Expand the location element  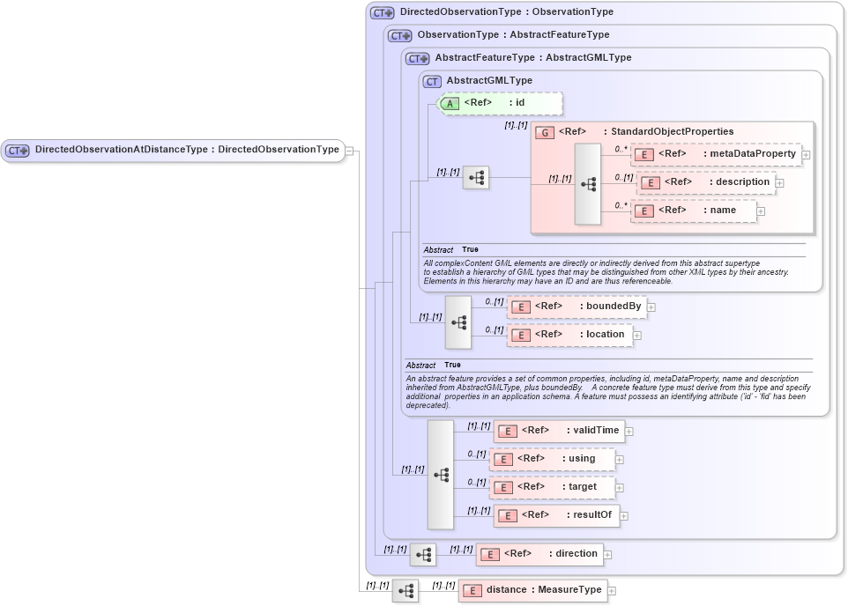pyautogui.click(x=636, y=335)
